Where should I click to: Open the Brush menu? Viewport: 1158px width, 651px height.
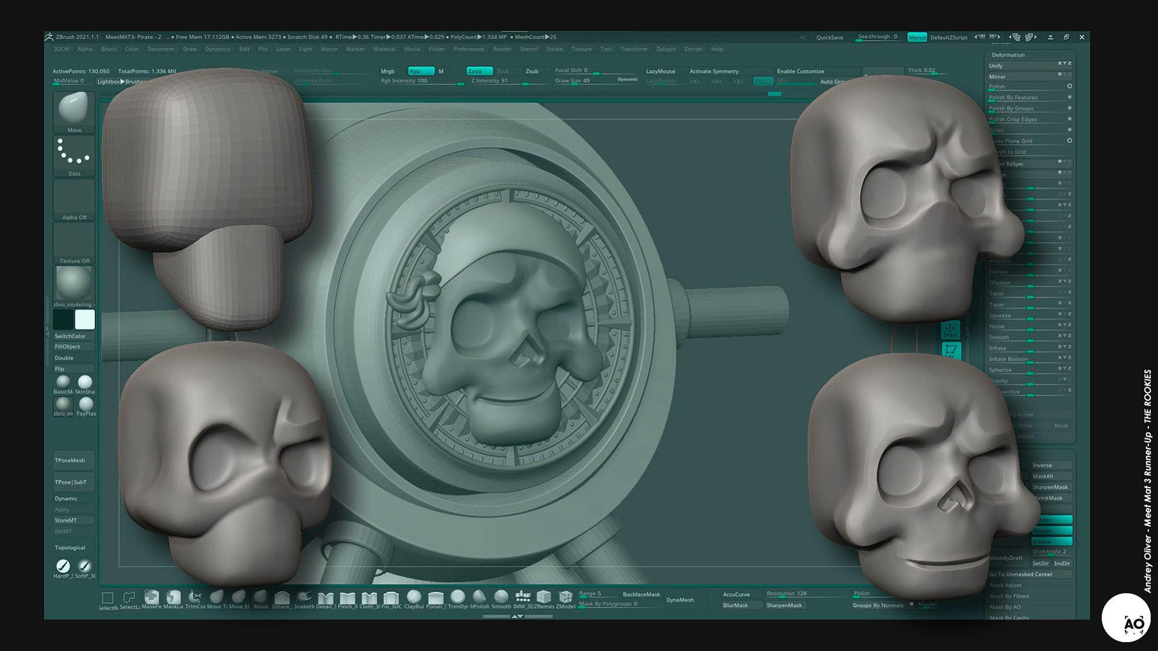tap(109, 49)
